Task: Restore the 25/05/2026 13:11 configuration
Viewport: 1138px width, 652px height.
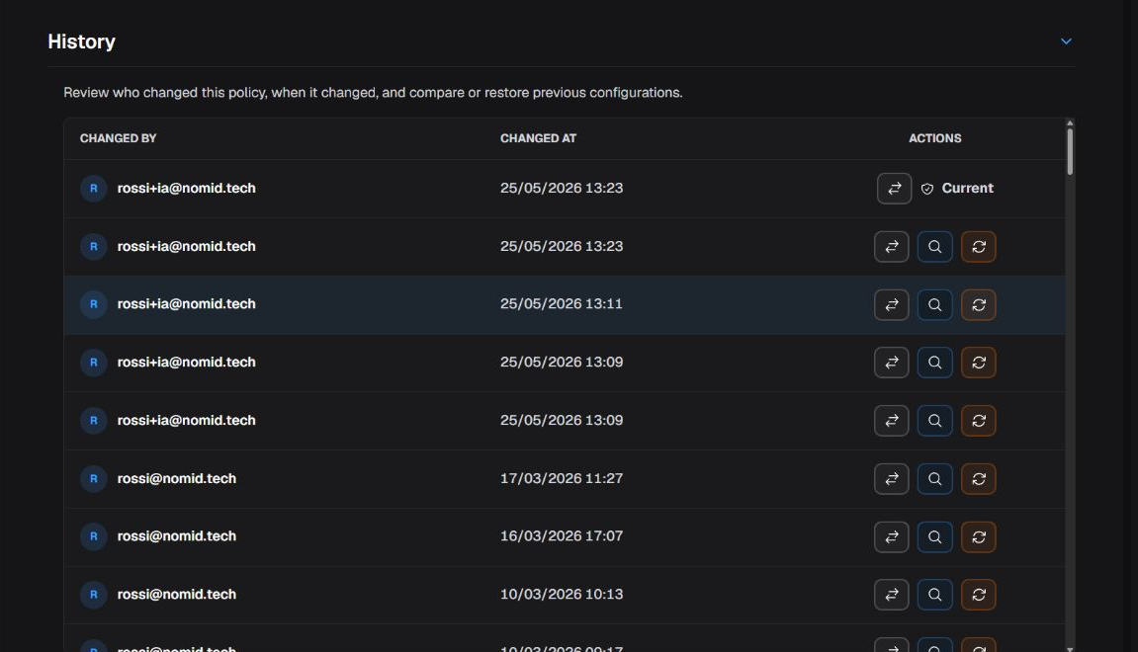Action: 979,304
